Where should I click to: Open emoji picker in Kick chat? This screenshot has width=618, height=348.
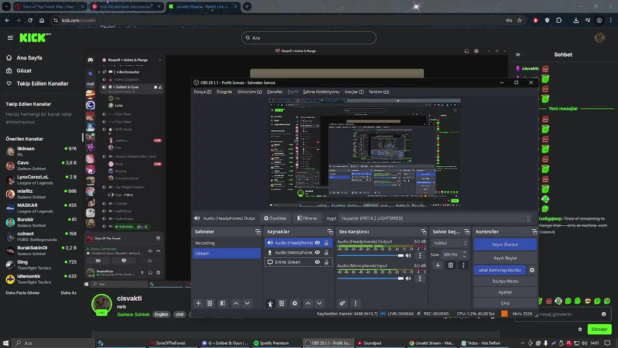(604, 314)
